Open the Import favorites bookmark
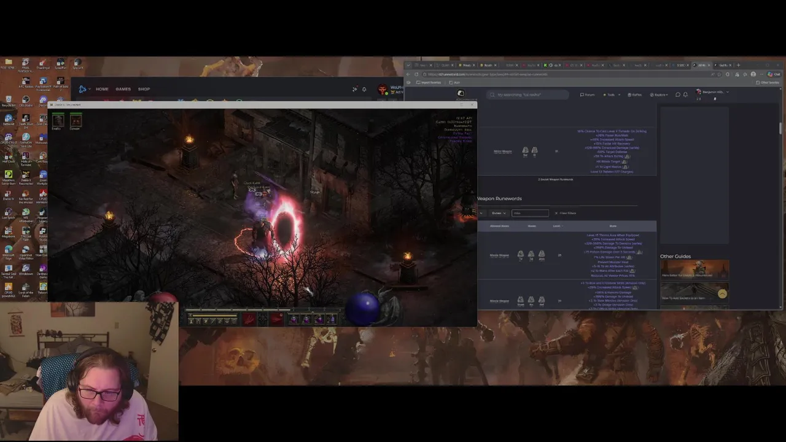 [429, 82]
